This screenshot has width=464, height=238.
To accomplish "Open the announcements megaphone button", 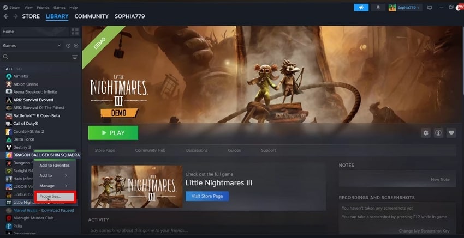I will pos(361,8).
